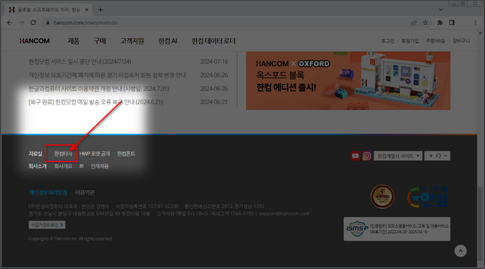Click the 2024-07-16 notice date

(x=214, y=62)
